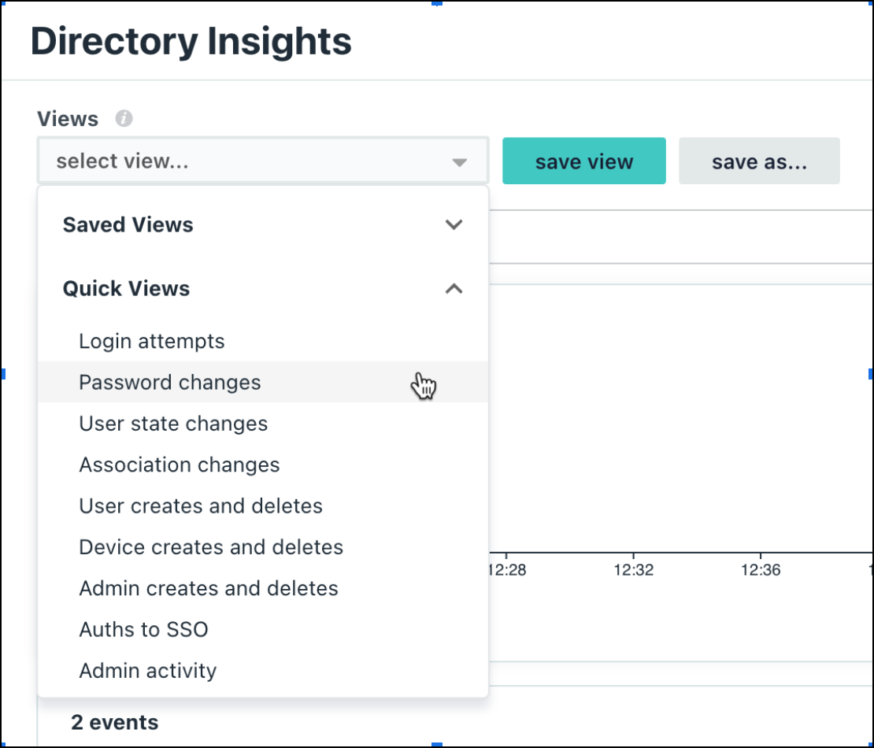Click the Quick Views heading

pyautogui.click(x=127, y=289)
